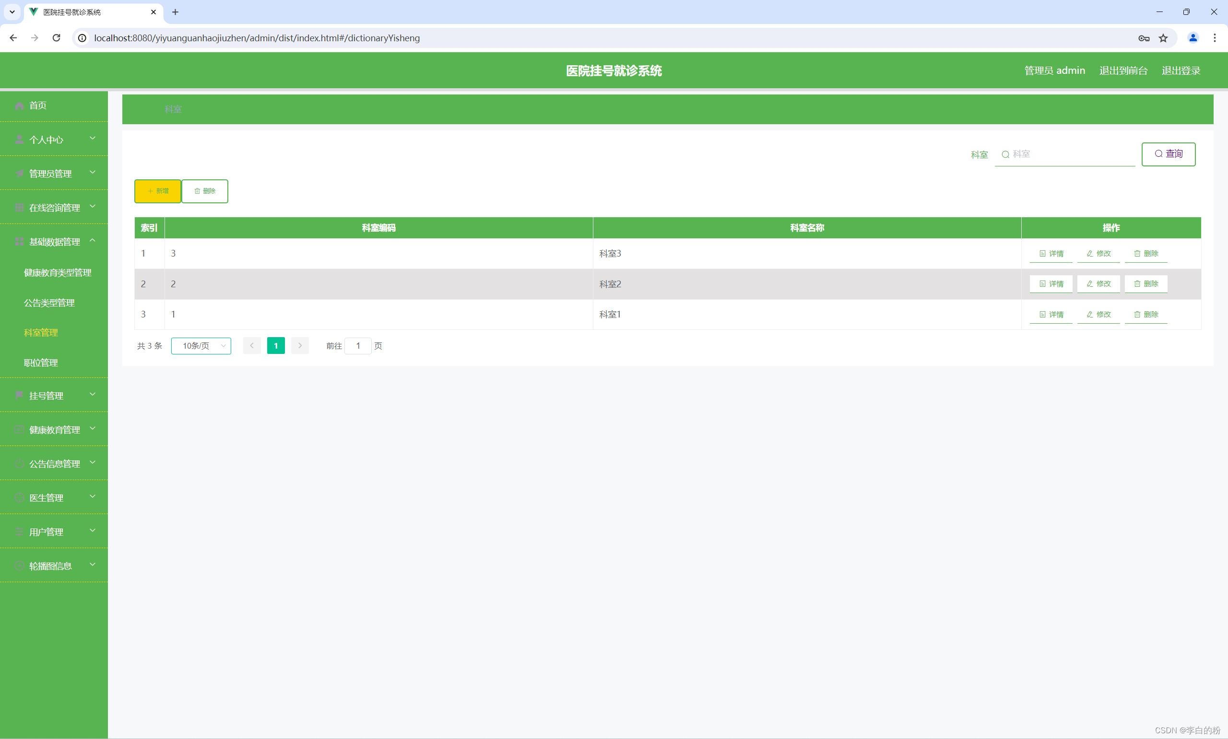This screenshot has height=739, width=1228.
Task: Open the 10条/页 page size dropdown
Action: (x=201, y=346)
